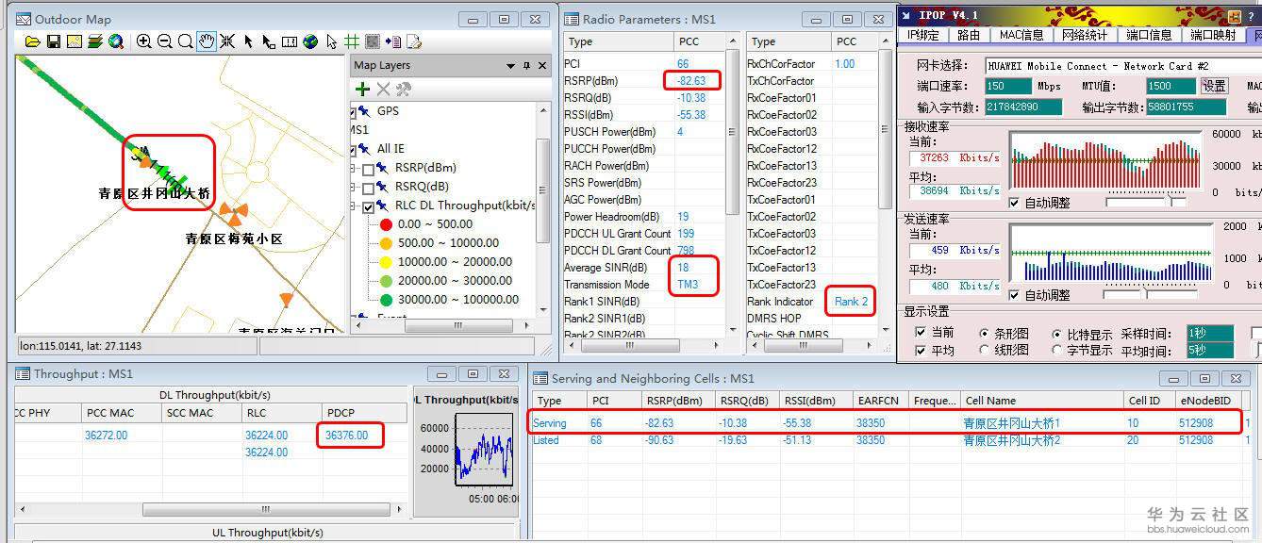The image size is (1262, 543).
Task: Select the 线形图 radio button
Action: coord(985,351)
